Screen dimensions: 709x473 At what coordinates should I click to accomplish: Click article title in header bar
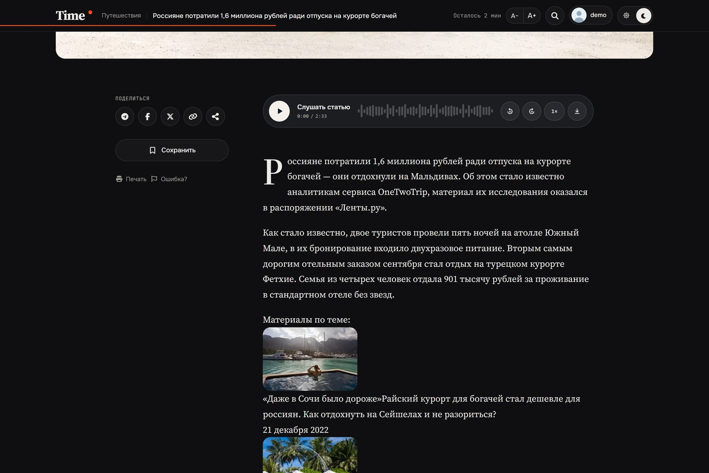click(x=275, y=16)
